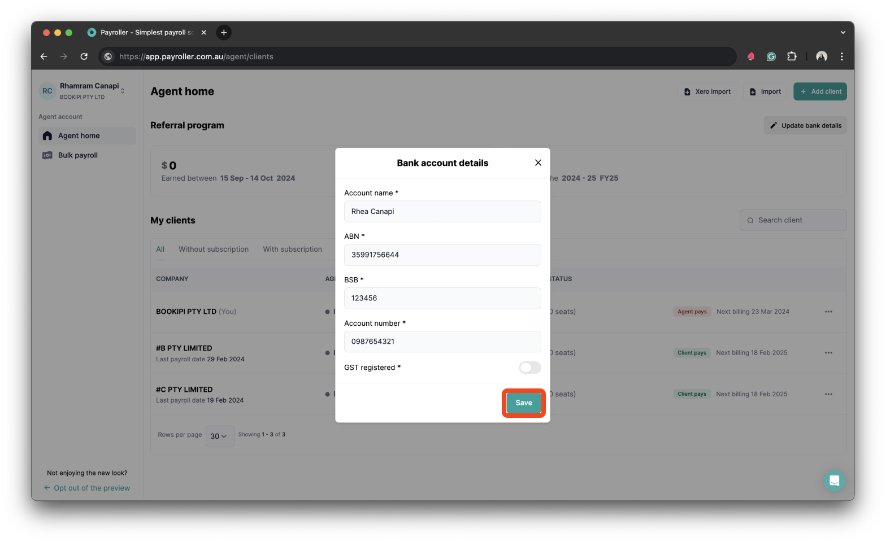Expand the browser tab list chevron

[x=842, y=32]
